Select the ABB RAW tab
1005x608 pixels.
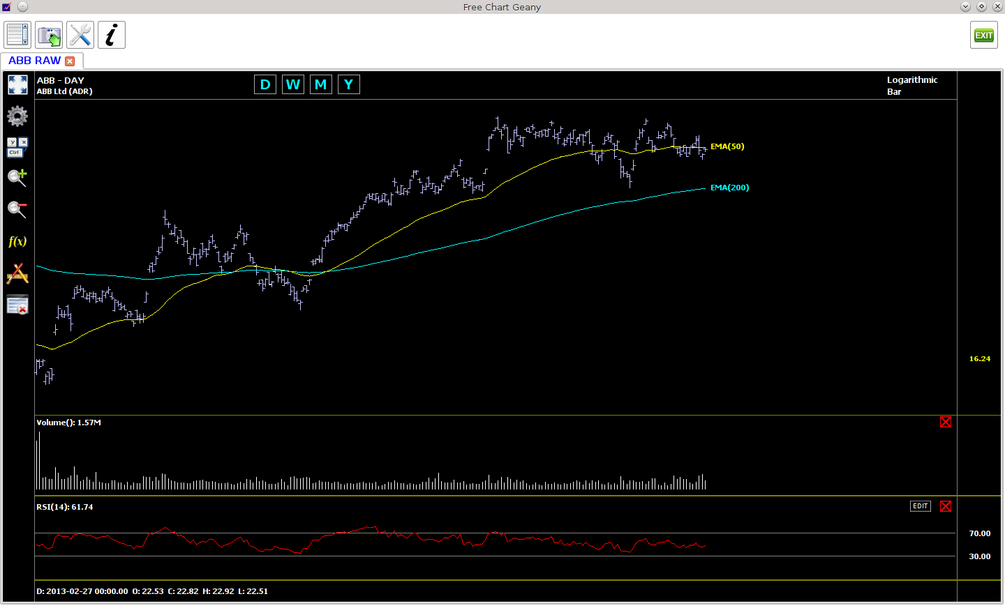34,61
